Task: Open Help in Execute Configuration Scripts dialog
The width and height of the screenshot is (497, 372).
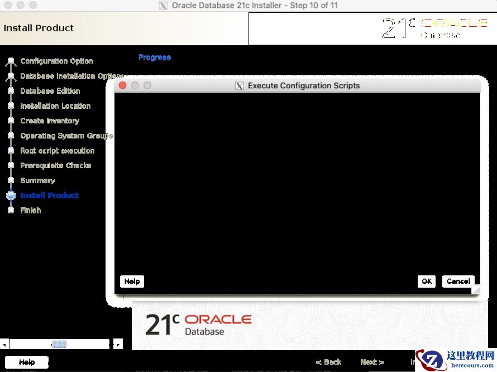Action: (132, 282)
